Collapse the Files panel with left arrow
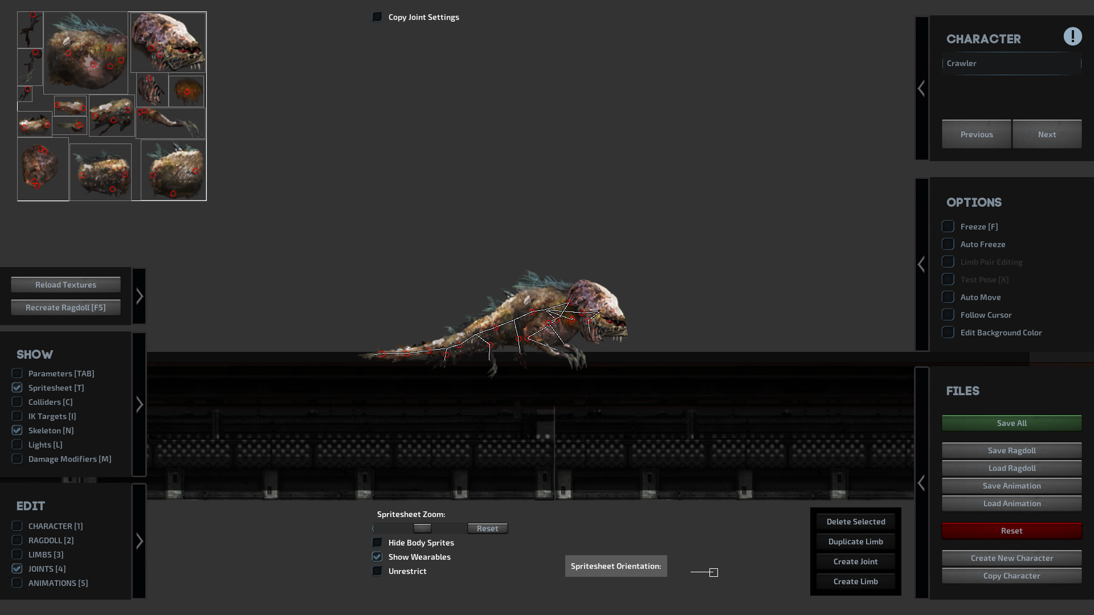Viewport: 1094px width, 615px height. 921,483
